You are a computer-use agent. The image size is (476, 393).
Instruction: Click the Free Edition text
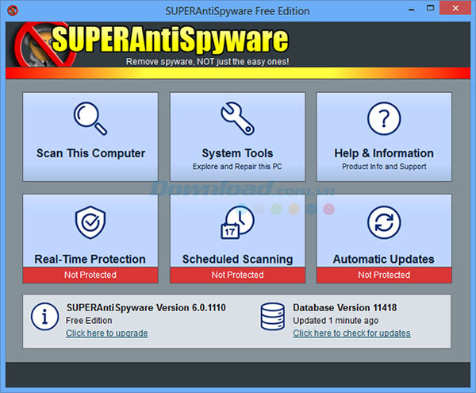(x=89, y=321)
